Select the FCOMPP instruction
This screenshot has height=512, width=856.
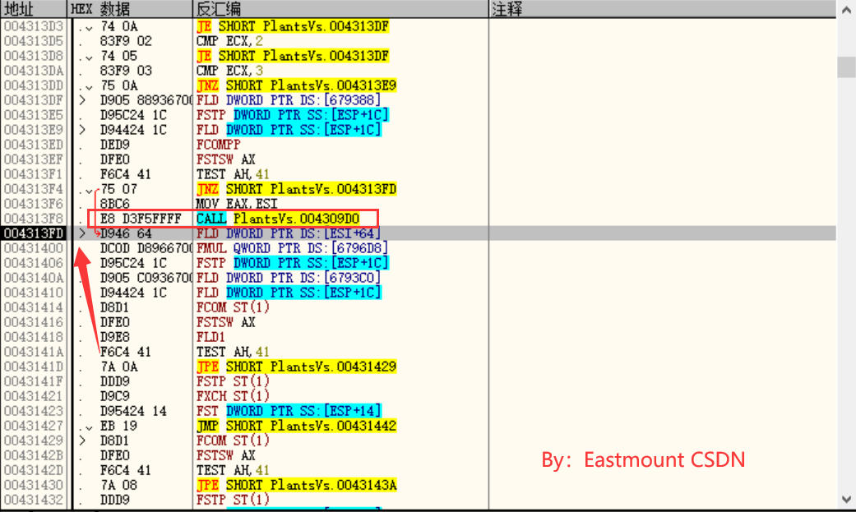[x=219, y=144]
